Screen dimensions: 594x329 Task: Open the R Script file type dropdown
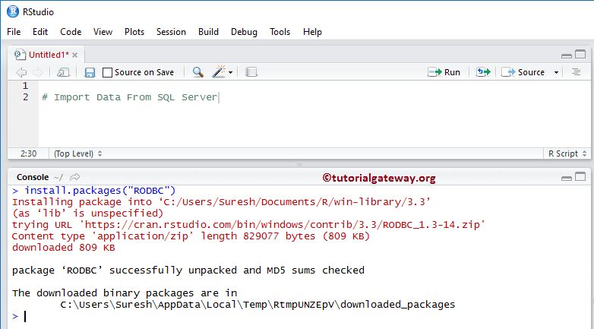pos(567,153)
